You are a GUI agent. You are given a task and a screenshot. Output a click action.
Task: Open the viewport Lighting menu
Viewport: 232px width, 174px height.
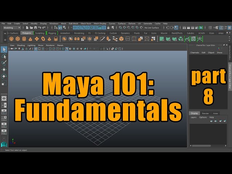pyautogui.click(x=32, y=45)
